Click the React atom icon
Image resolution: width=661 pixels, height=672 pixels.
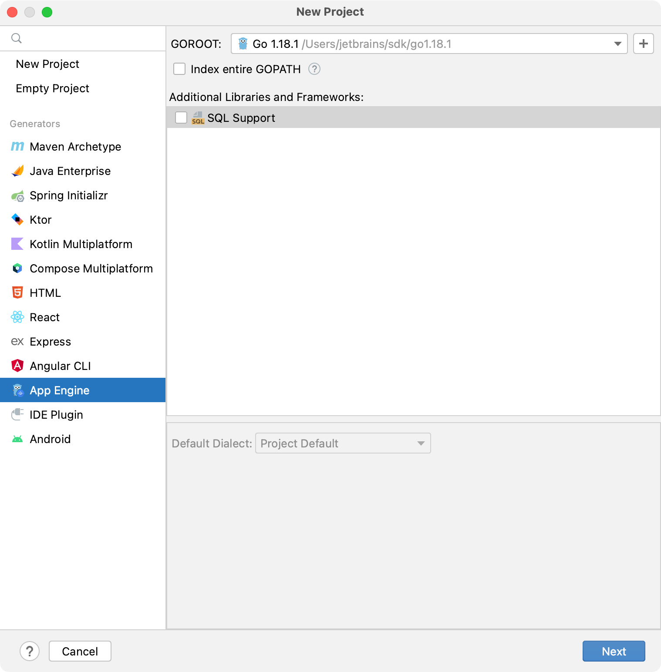pos(17,317)
